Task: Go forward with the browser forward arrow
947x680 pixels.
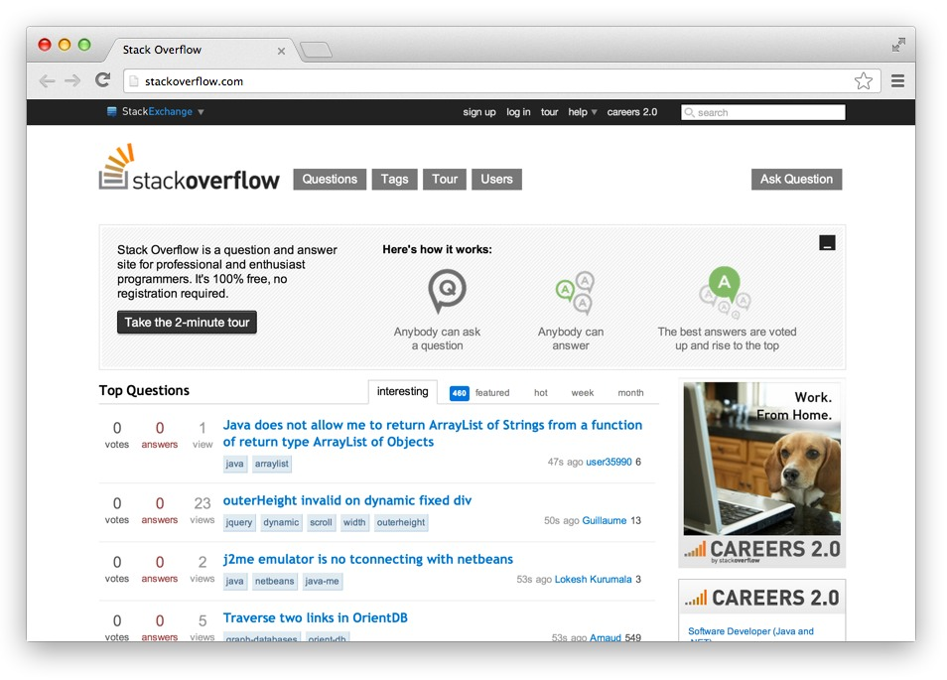Action: [72, 81]
